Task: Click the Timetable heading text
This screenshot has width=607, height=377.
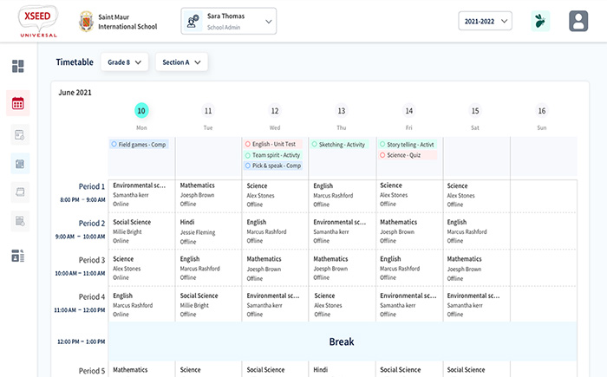Action: point(75,62)
